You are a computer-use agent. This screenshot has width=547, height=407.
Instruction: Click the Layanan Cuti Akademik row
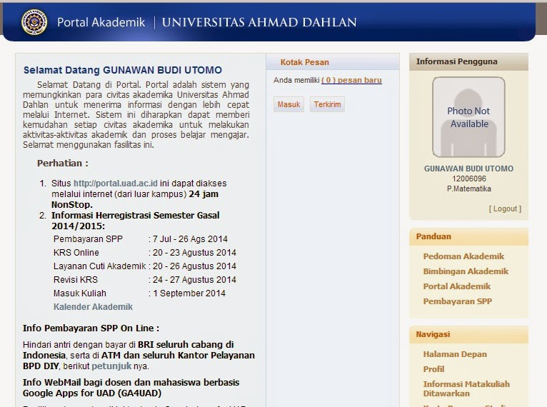pos(145,266)
